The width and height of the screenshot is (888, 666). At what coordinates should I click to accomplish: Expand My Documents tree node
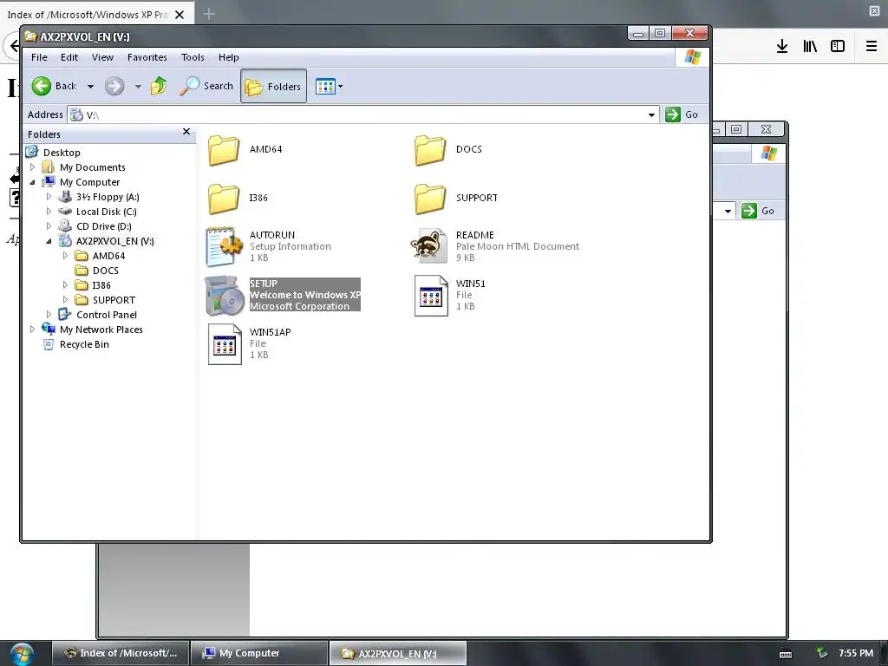32,167
